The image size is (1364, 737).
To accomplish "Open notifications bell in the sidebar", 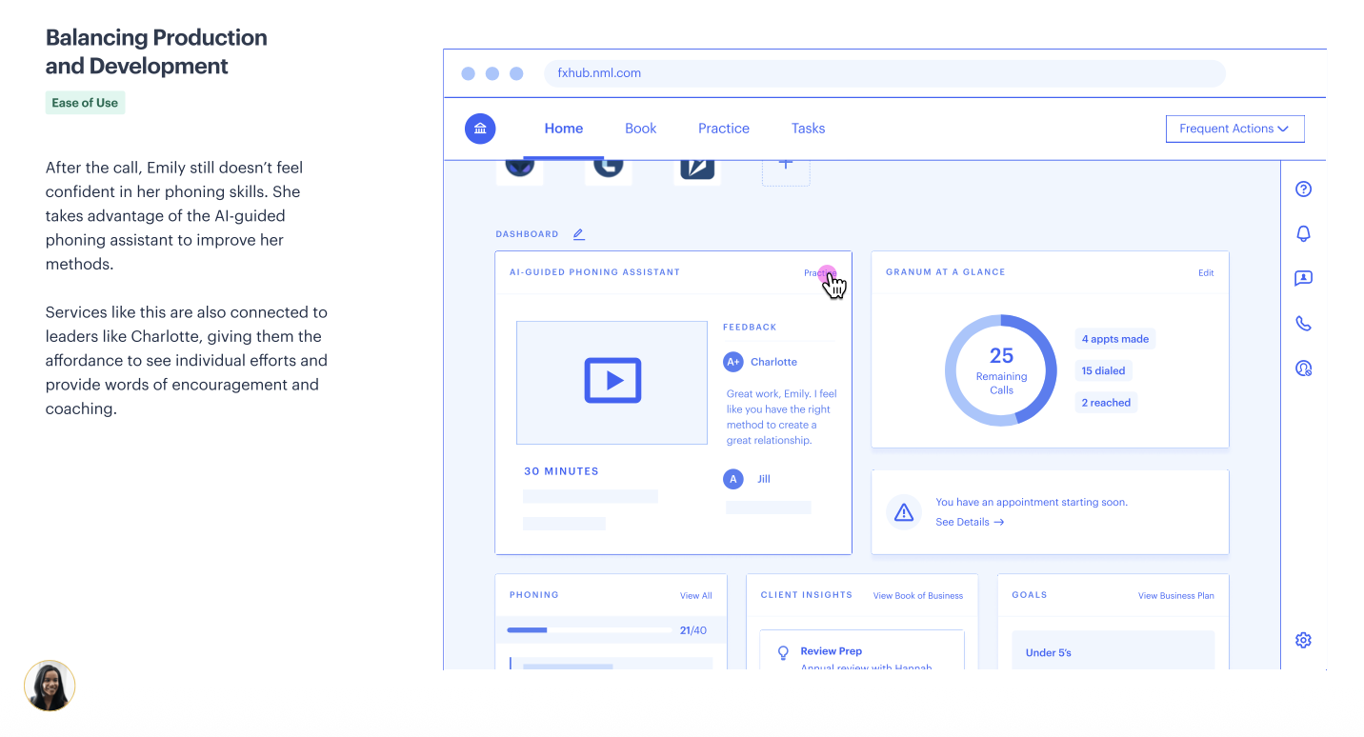I will (x=1304, y=233).
